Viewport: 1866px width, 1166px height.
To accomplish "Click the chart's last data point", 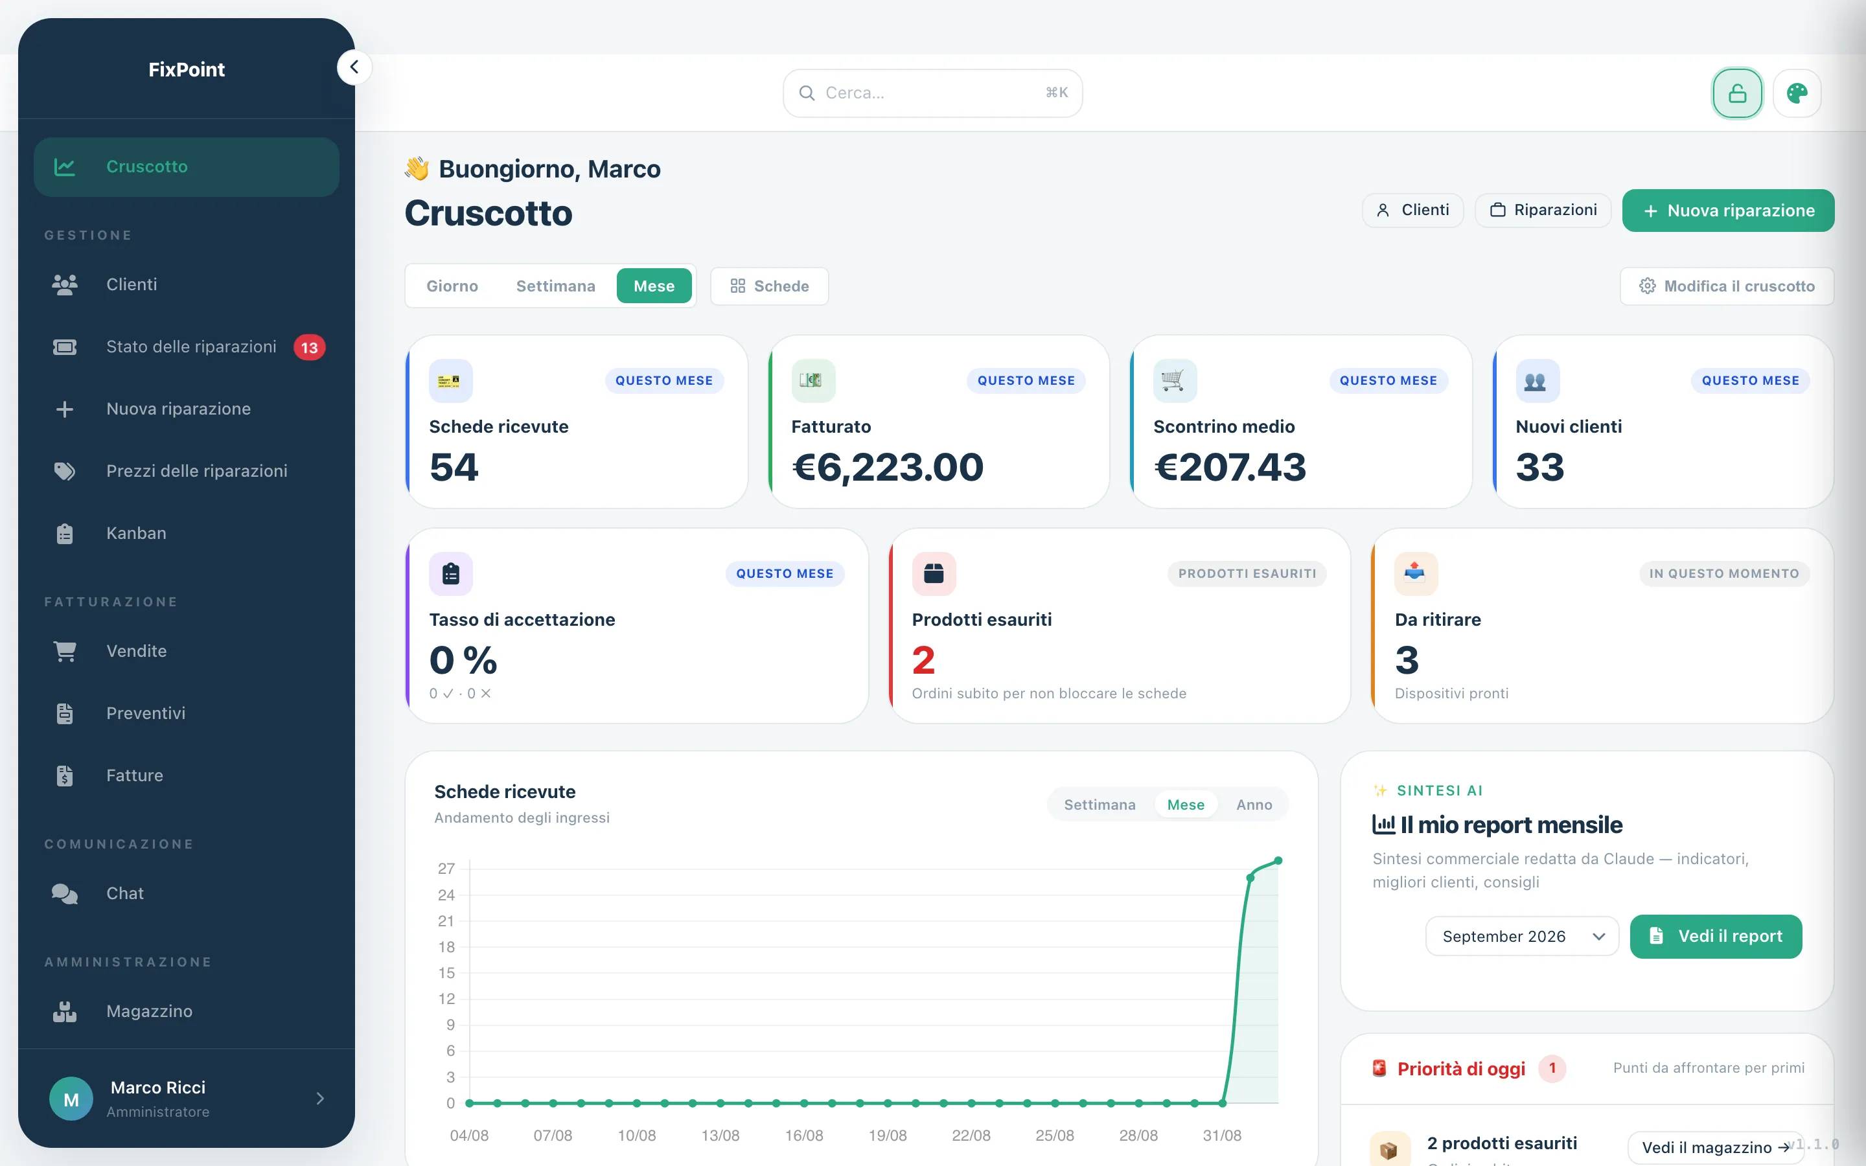I will coord(1278,861).
